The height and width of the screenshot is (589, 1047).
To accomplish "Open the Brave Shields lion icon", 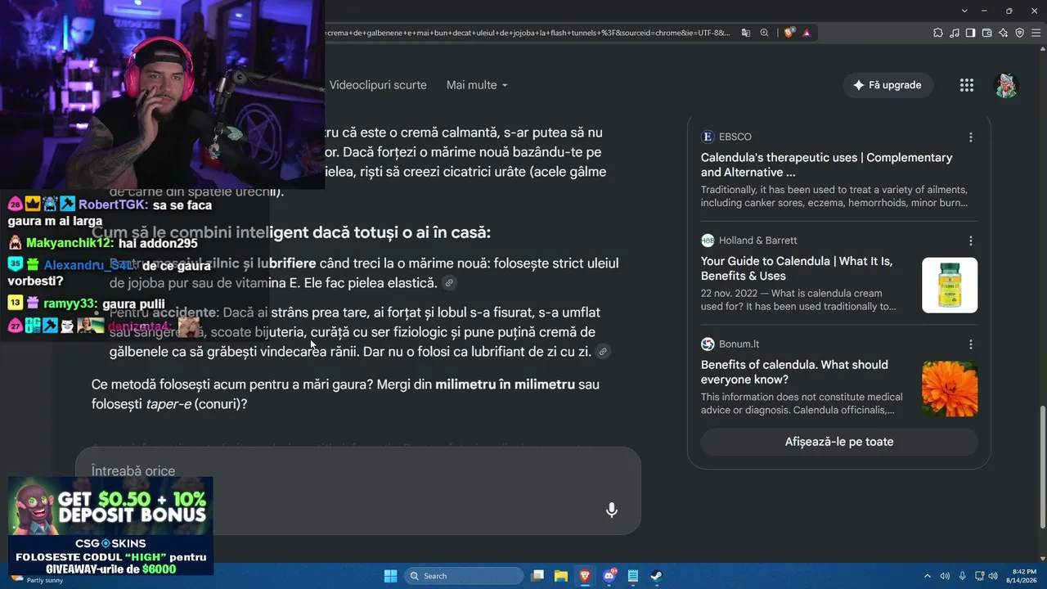I will tap(789, 33).
